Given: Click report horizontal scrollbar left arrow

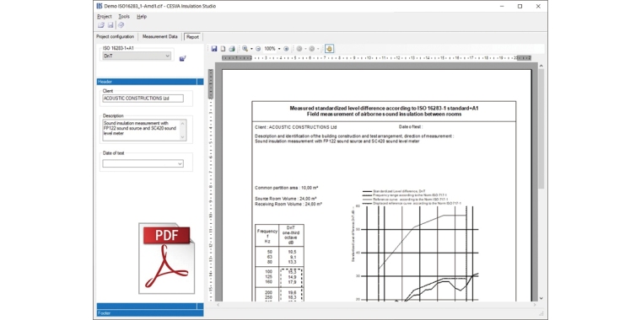Looking at the screenshot, I should 218,305.
